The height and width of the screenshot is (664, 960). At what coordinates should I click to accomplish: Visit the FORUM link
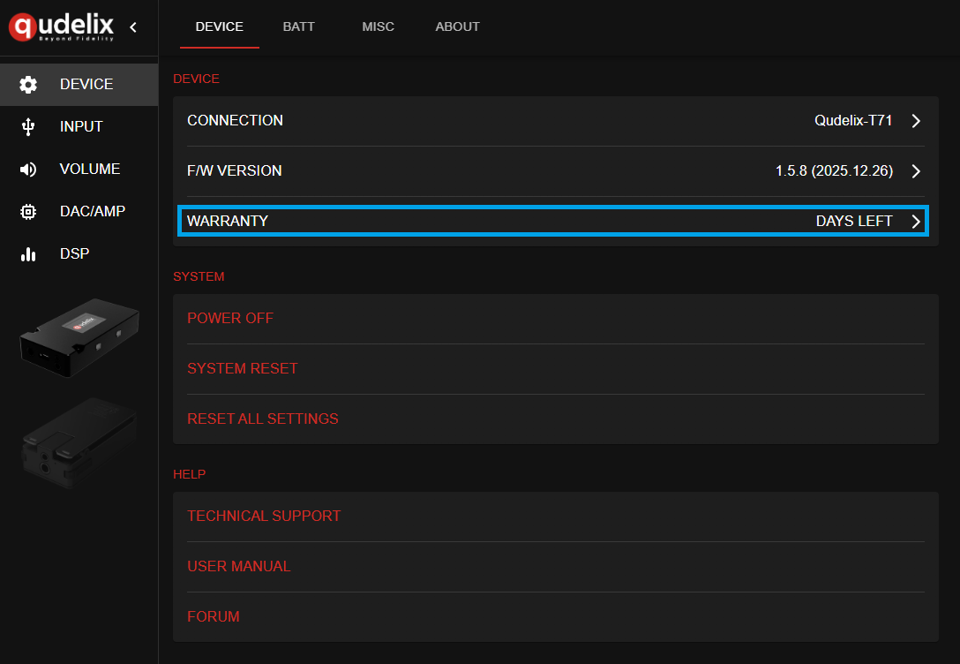tap(214, 616)
